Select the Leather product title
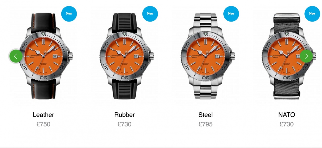This screenshot has height=148, width=322. [x=44, y=115]
